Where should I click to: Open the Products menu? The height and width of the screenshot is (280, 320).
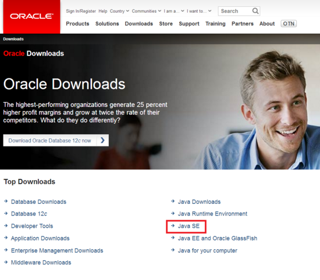pos(77,24)
